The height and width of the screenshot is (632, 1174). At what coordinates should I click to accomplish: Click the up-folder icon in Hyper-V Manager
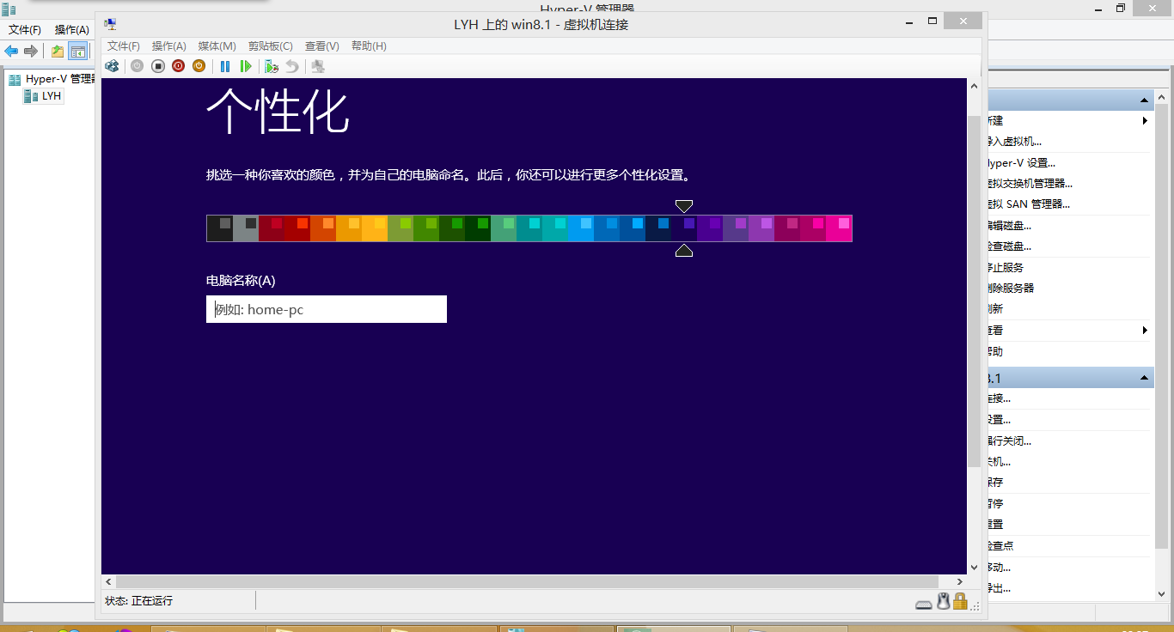pyautogui.click(x=58, y=52)
